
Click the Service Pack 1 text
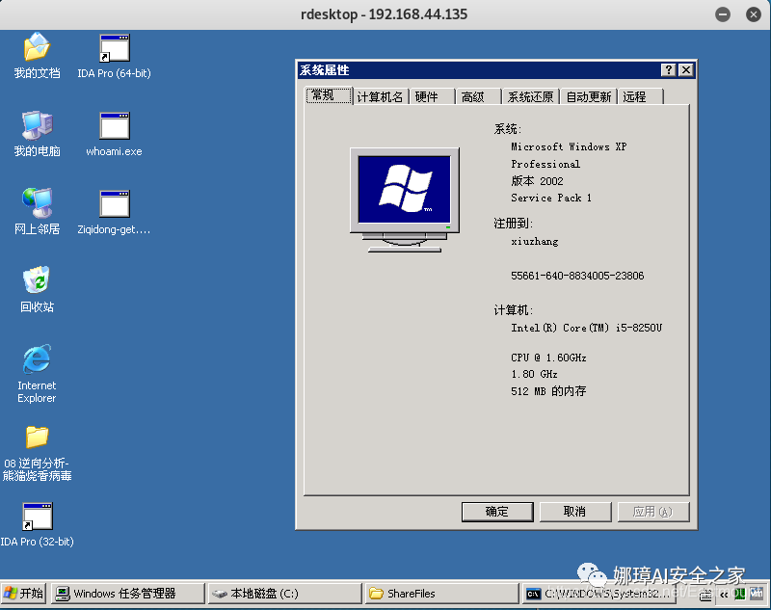(x=551, y=198)
